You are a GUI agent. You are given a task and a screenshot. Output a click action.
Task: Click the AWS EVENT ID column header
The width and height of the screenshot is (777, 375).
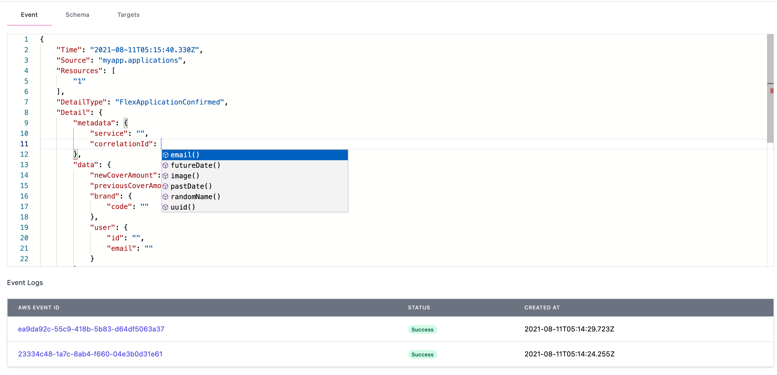point(39,307)
